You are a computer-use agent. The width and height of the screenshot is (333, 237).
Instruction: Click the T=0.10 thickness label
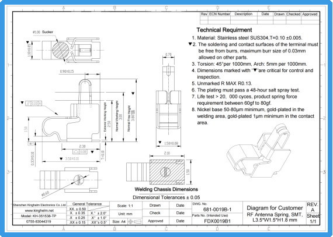click(103, 155)
